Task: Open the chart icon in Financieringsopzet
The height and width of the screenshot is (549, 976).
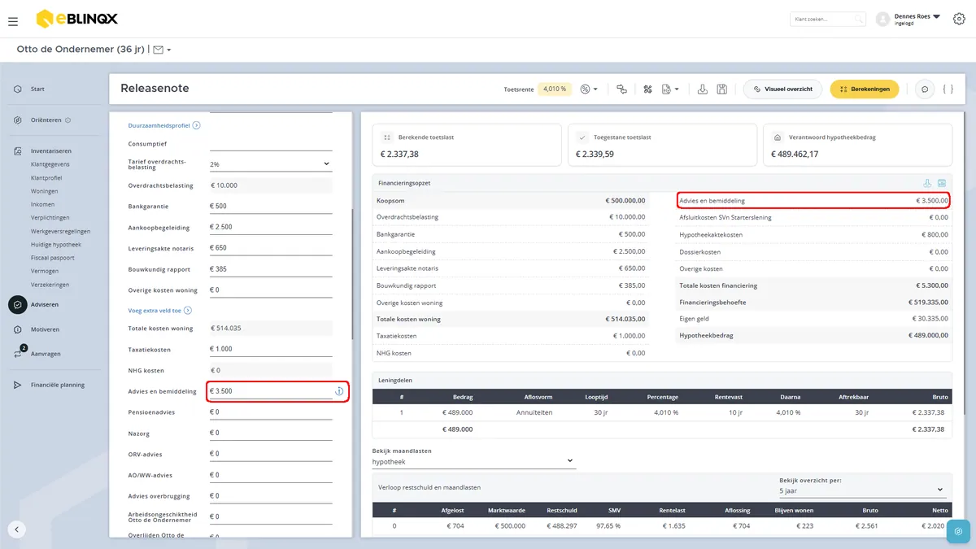Action: point(942,183)
